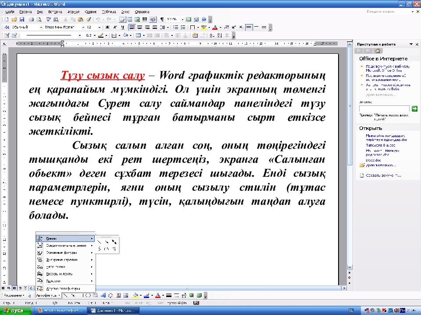The image size is (421, 315).
Task: Open the line spacing dropdown arrow
Action: pos(168,27)
